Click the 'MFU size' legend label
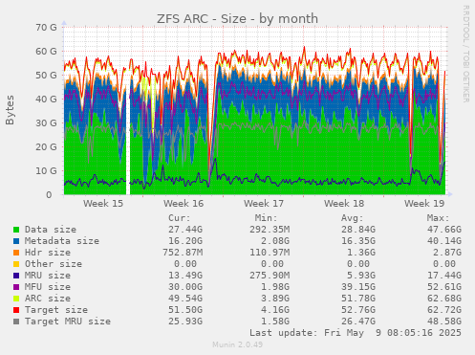Viewport: 475px width, 355px height. [48, 287]
